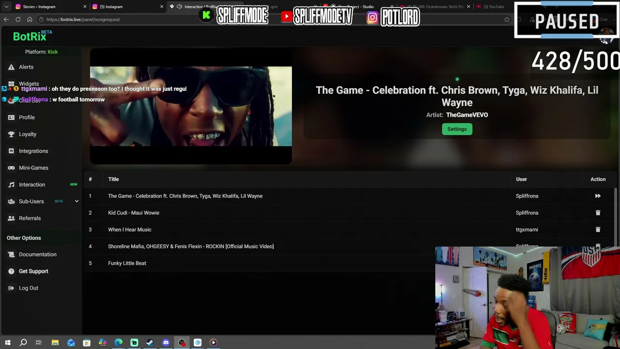Click user ttgxmami in the queue
This screenshot has height=349, width=620.
(x=527, y=230)
